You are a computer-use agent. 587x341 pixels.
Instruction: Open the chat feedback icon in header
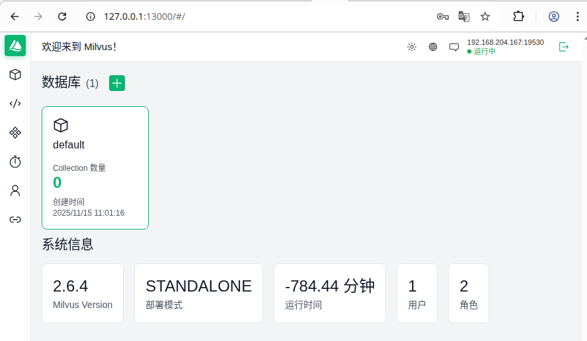[x=454, y=47]
